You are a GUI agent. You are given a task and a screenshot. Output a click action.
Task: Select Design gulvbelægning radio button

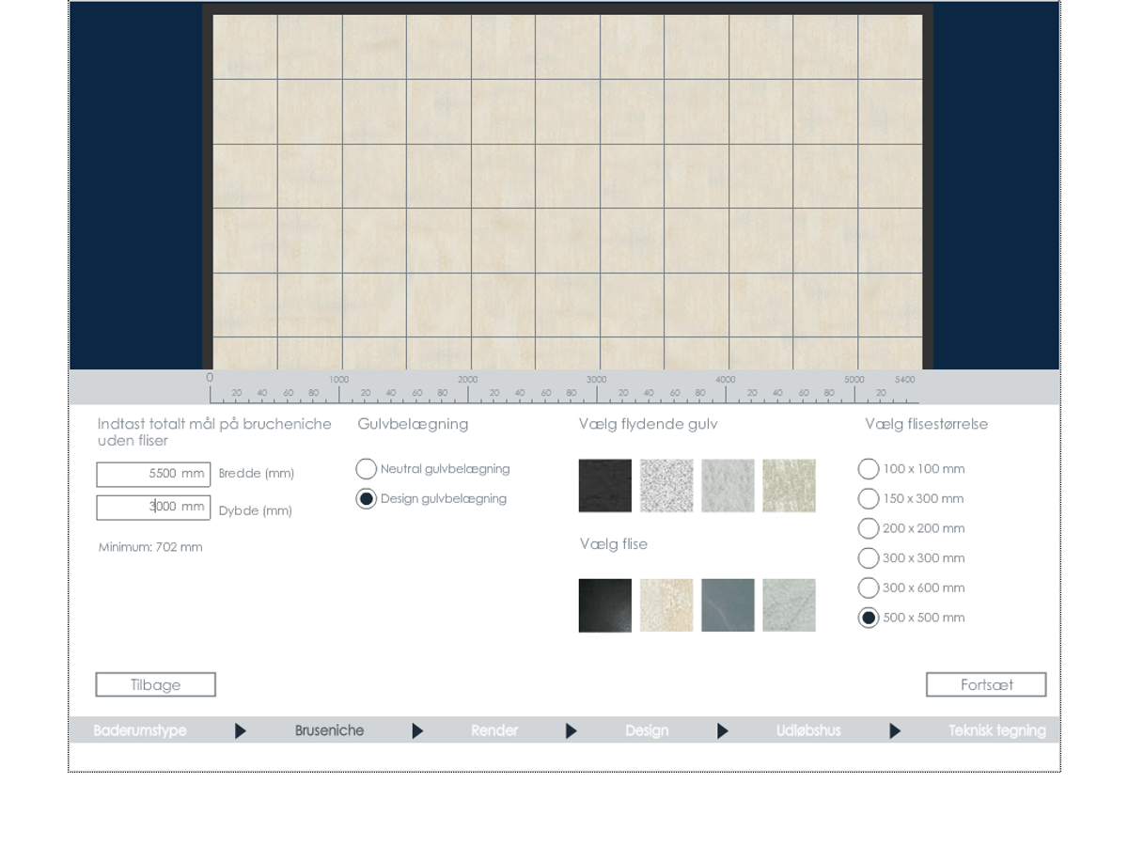click(367, 499)
